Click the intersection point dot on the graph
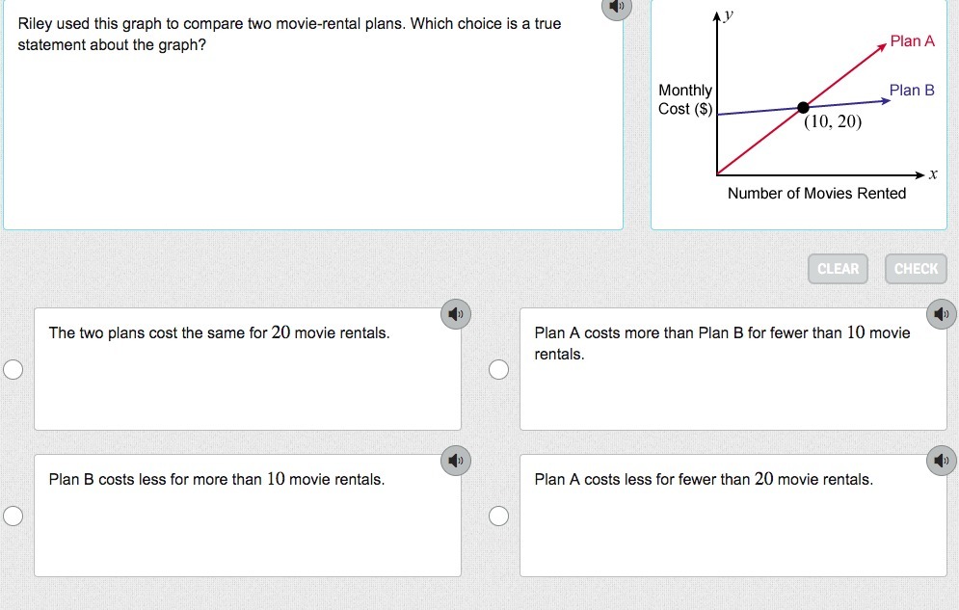This screenshot has height=610, width=959. 803,107
